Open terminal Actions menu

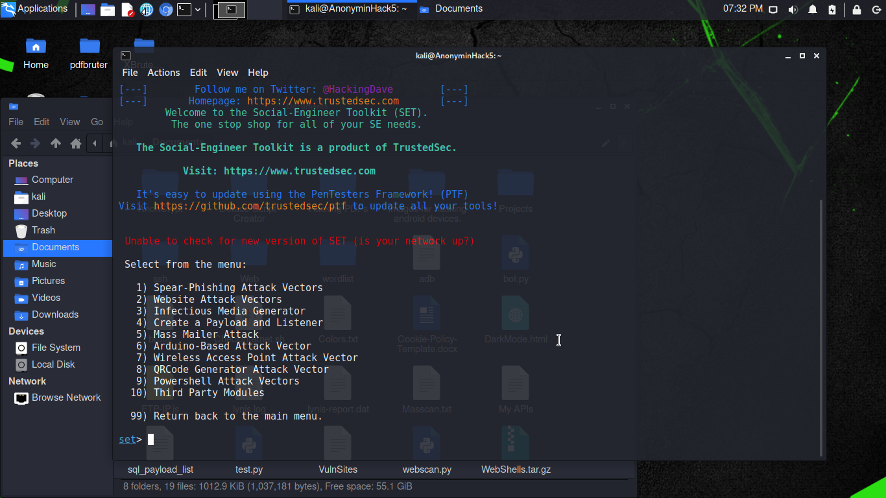(163, 73)
